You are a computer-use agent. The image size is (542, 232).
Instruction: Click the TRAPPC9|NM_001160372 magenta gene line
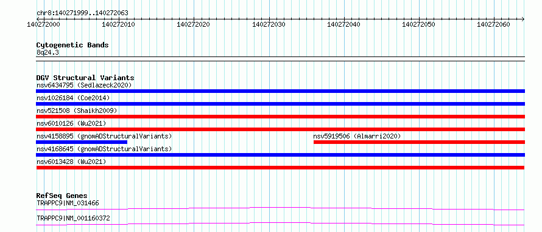pos(280,223)
